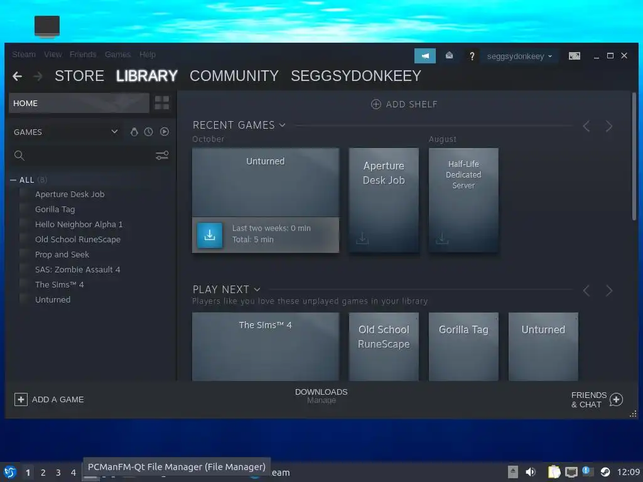Toggle sort by recent activity clock icon
The image size is (643, 482).
click(148, 132)
